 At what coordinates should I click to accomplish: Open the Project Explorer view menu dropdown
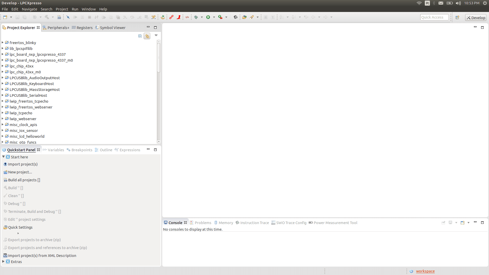pos(156,35)
